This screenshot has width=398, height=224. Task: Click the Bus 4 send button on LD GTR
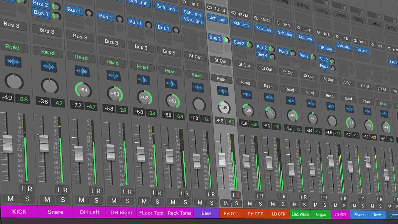point(262,55)
